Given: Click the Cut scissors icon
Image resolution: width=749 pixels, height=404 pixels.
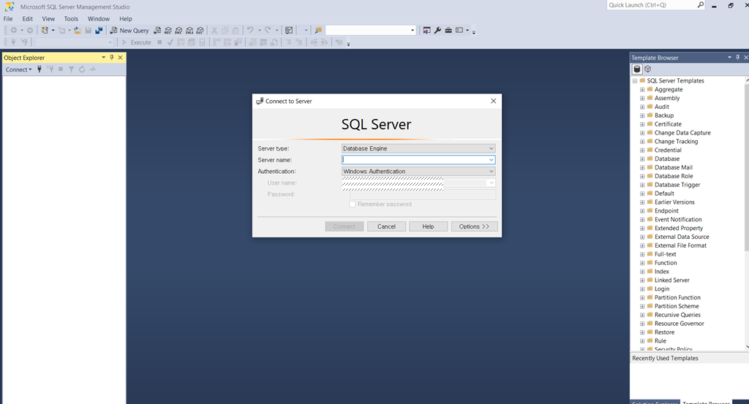Looking at the screenshot, I should pos(214,30).
